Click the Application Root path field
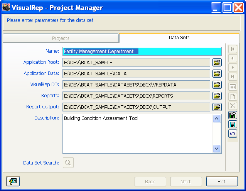 click(136, 62)
